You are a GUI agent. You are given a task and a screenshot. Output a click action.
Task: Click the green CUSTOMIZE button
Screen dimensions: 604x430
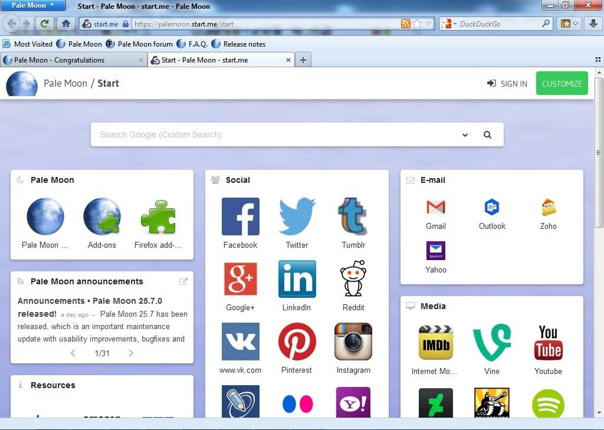coord(562,83)
